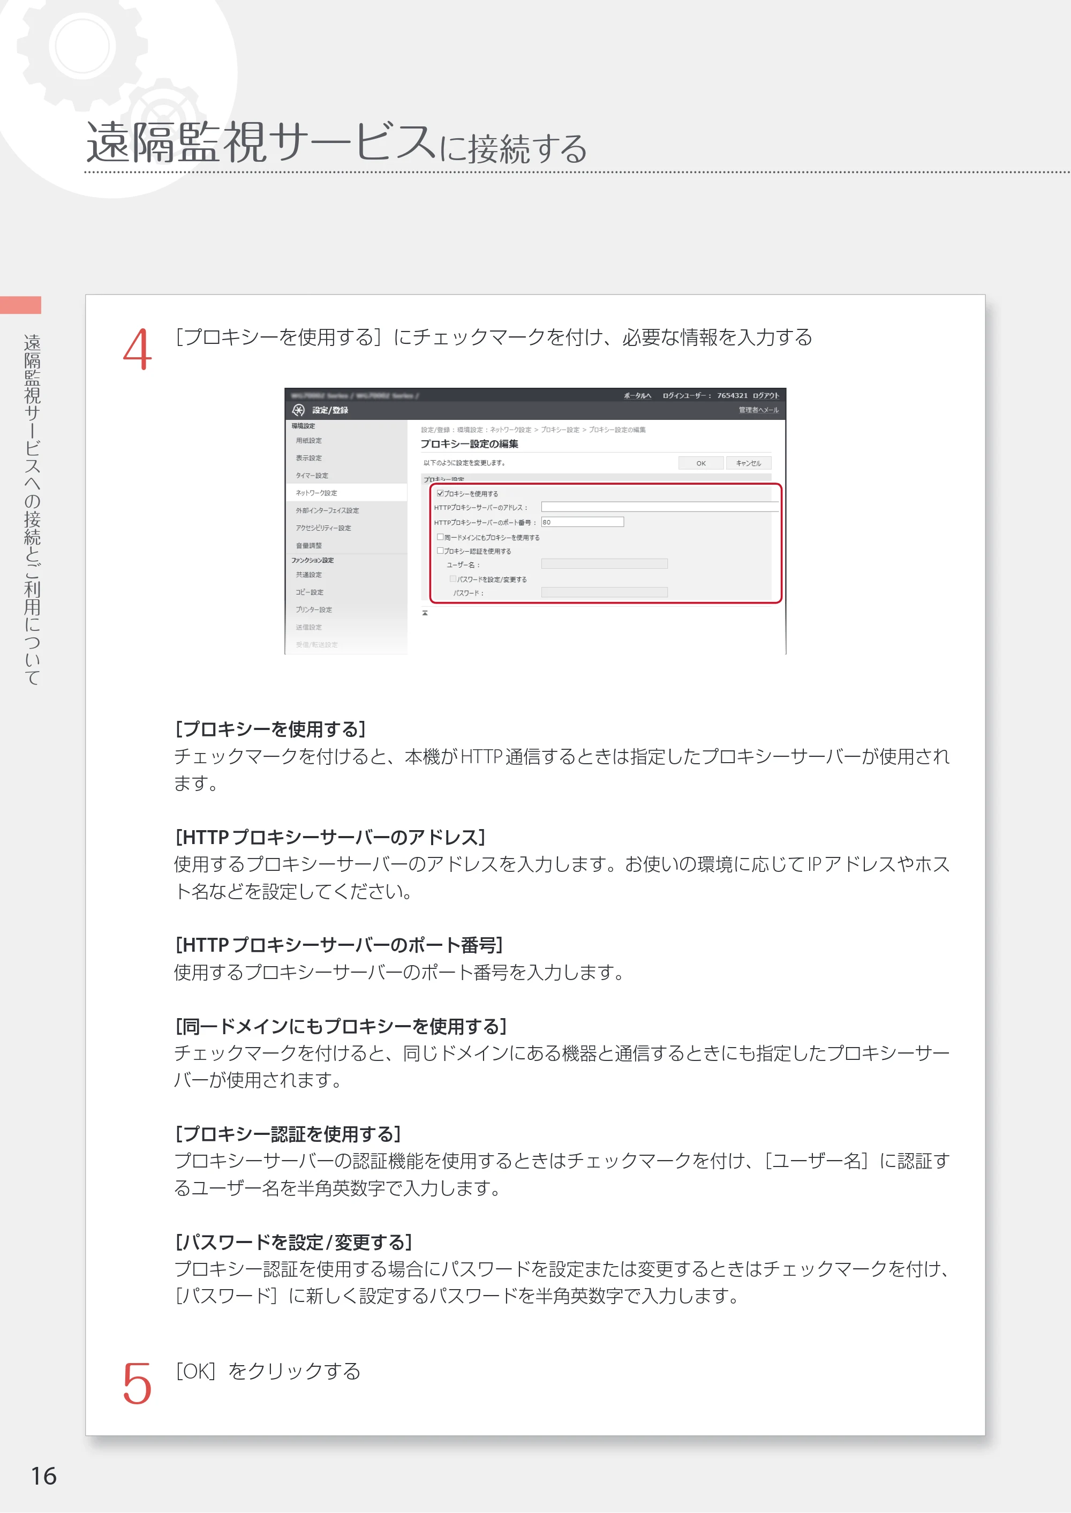Click the scroll-to-top arrow icon
The height and width of the screenshot is (1513, 1071).
click(425, 613)
